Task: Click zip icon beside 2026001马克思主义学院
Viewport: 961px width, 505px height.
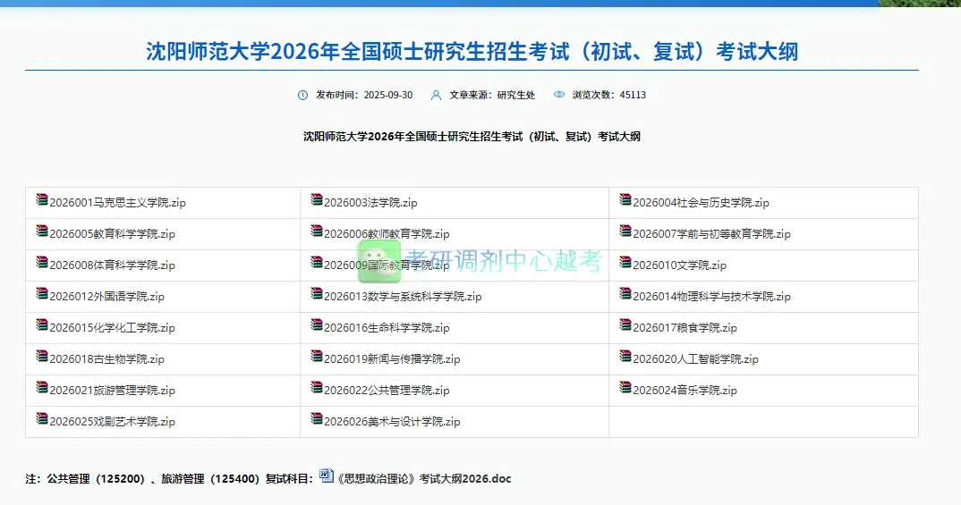Action: pos(42,199)
